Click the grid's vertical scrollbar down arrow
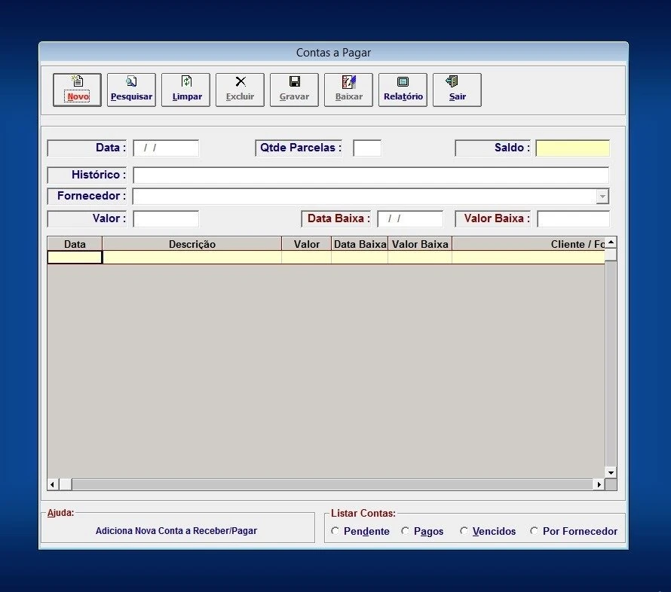This screenshot has height=592, width=671. (611, 472)
